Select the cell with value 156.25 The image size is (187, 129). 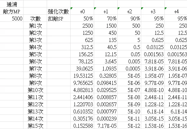coord(82,54)
